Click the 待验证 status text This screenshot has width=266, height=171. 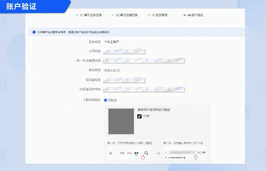112,100
